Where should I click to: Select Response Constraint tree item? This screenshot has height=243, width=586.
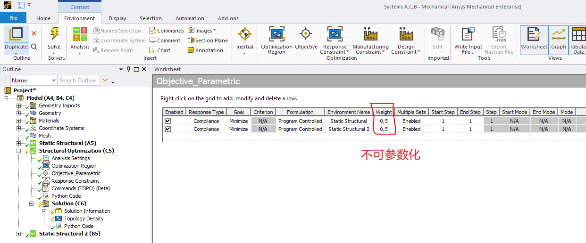pos(75,181)
